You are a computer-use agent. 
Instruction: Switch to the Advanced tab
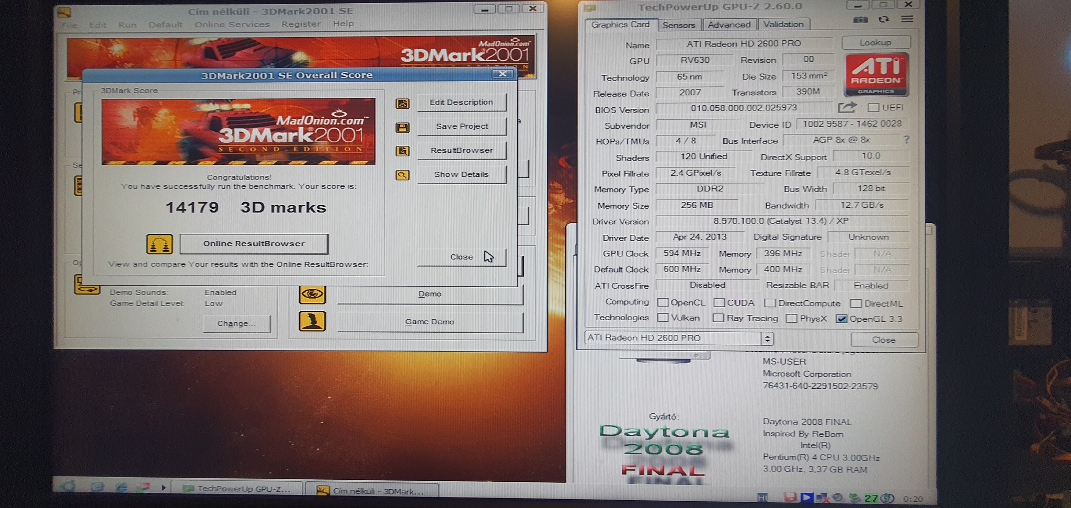[x=729, y=25]
